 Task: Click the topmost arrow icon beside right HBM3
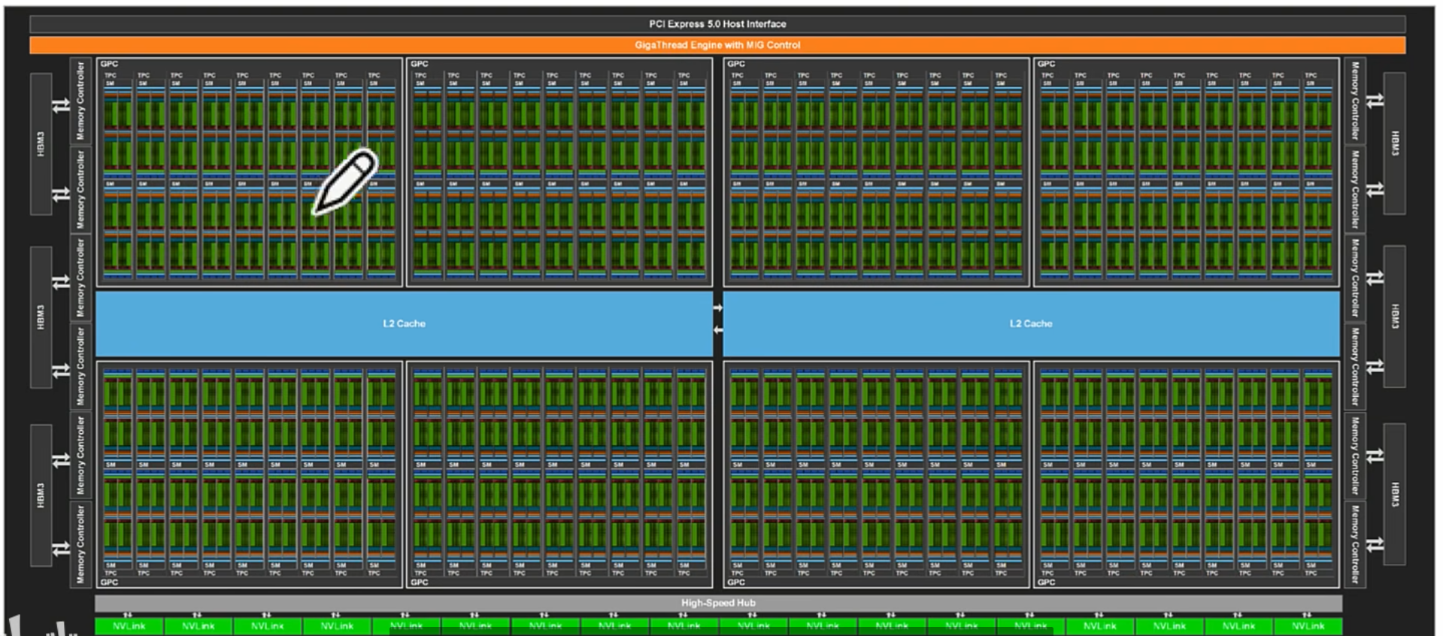coord(1374,100)
